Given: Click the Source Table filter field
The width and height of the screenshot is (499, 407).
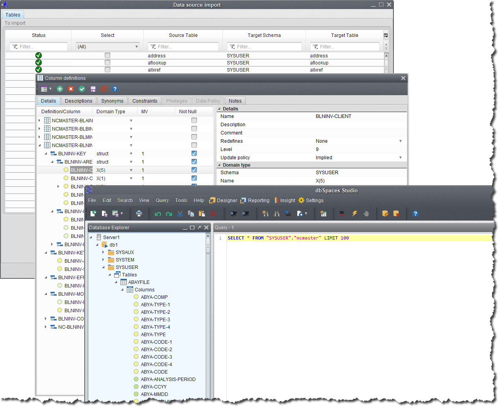Looking at the screenshot, I should (x=183, y=46).
